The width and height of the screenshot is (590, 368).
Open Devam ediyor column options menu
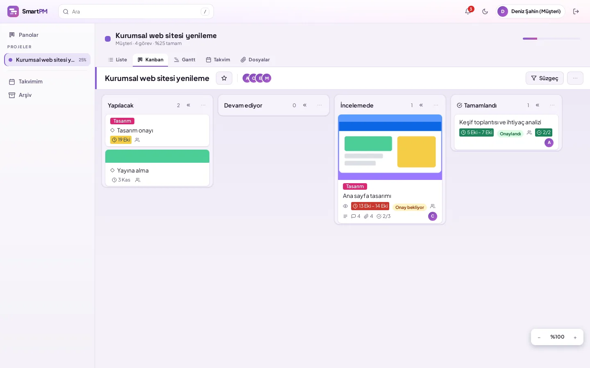320,105
